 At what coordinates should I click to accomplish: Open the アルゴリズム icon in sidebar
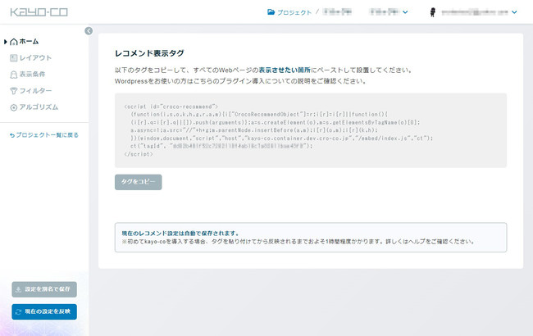click(14, 107)
